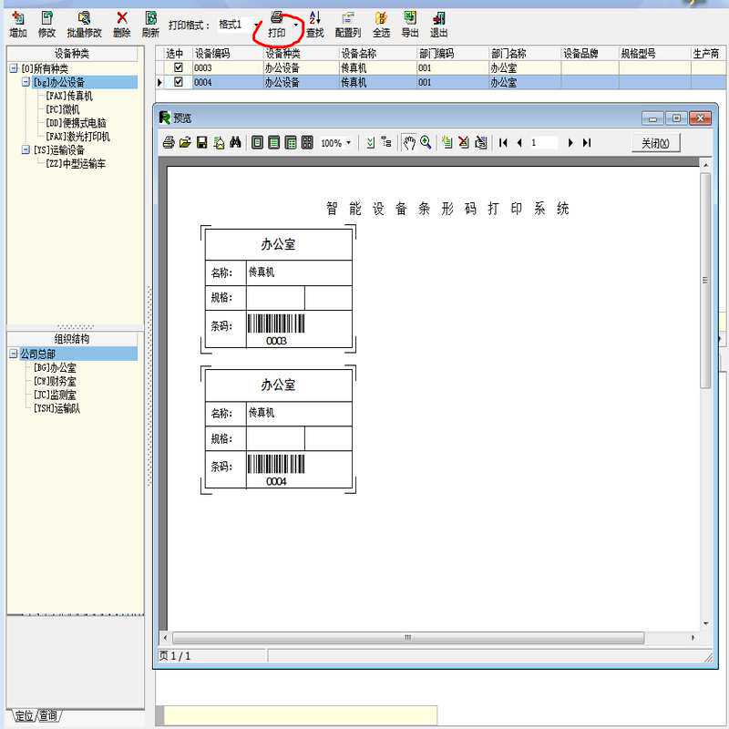
Task: Click the open folder icon in preview toolbar
Action: pos(185,143)
